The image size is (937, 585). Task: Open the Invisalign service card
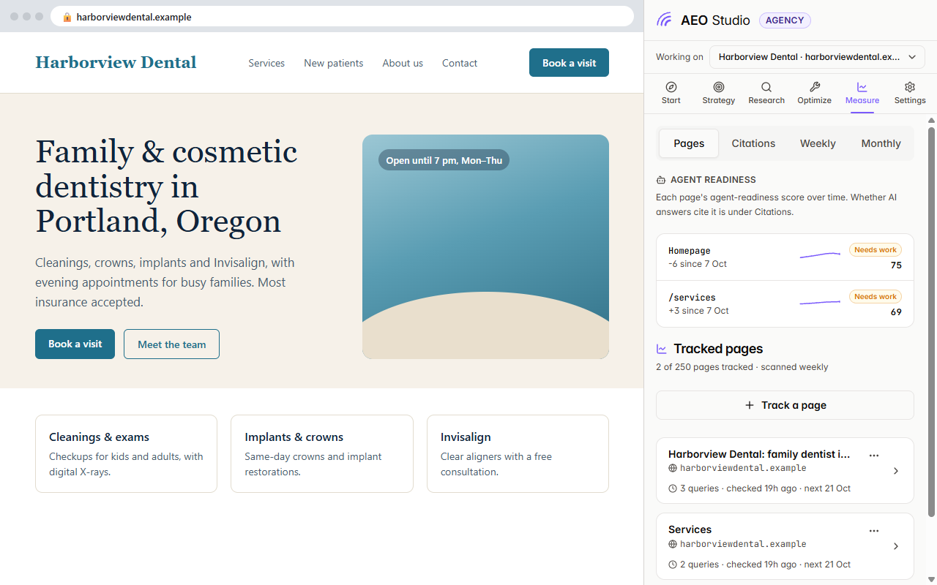click(x=518, y=453)
